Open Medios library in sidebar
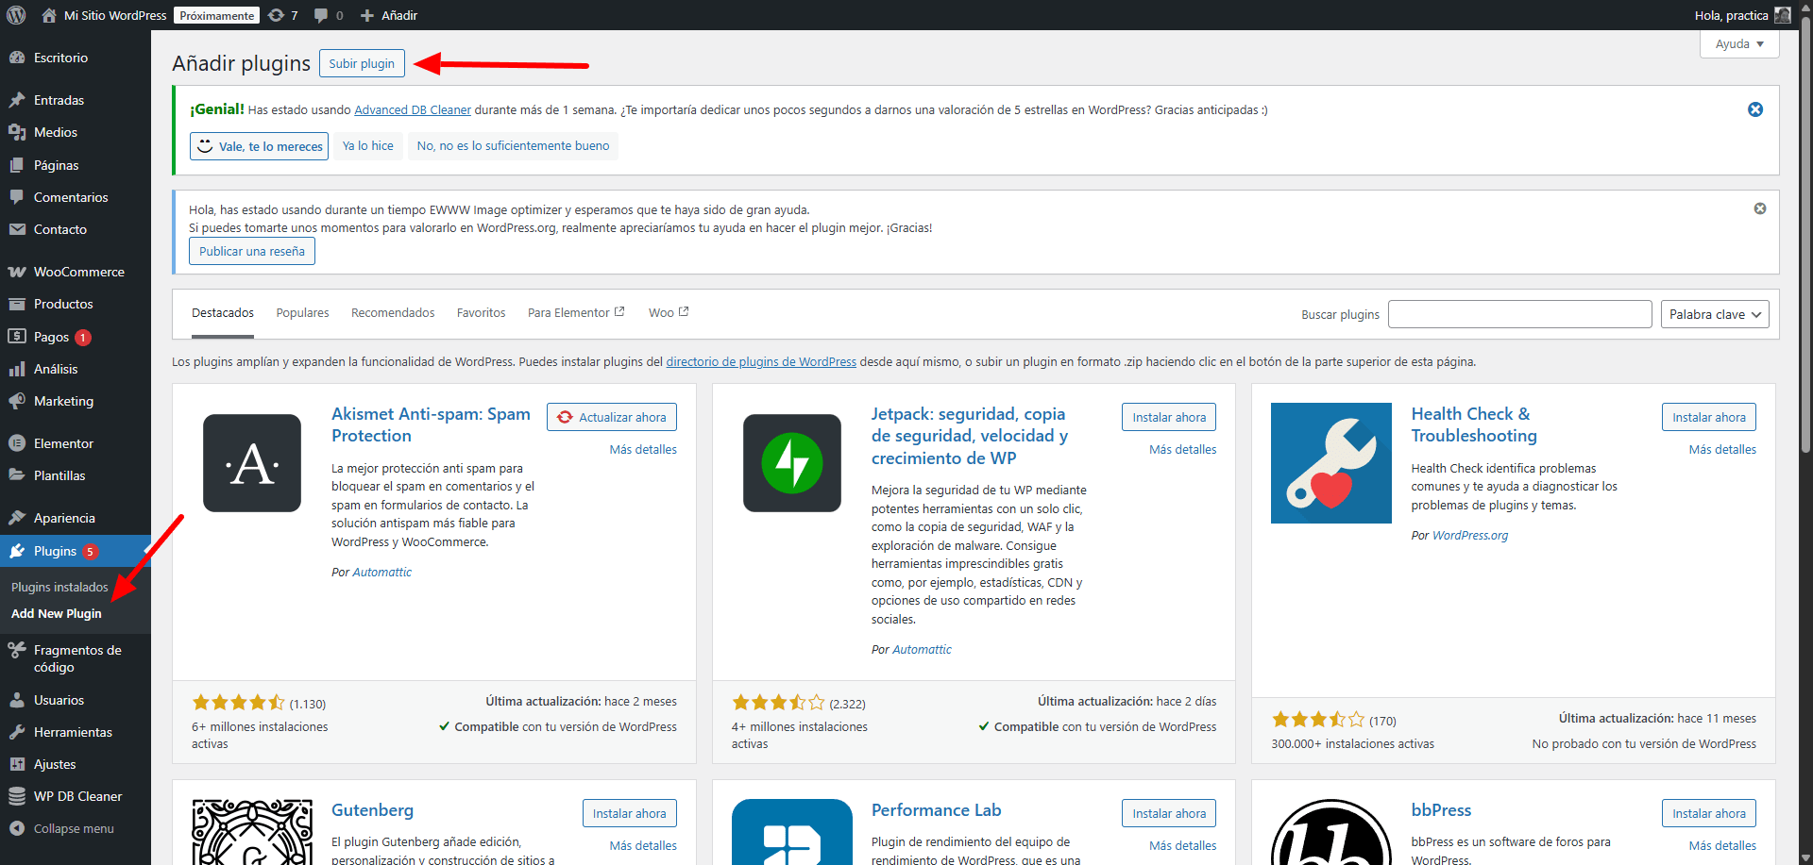The height and width of the screenshot is (865, 1813). click(x=76, y=132)
